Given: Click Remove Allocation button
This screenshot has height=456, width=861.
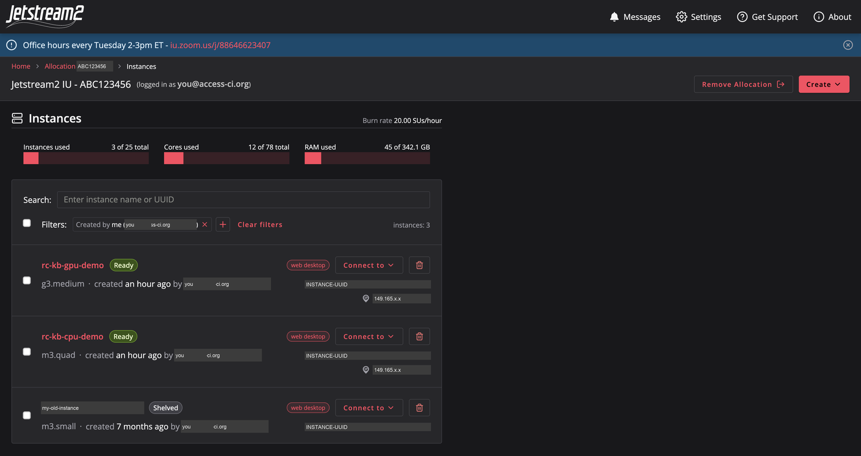Looking at the screenshot, I should 743,85.
